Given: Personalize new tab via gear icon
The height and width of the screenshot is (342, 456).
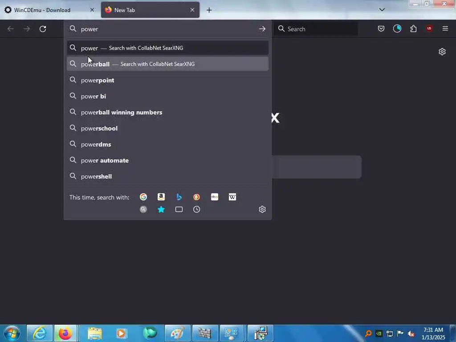Looking at the screenshot, I should (x=442, y=52).
